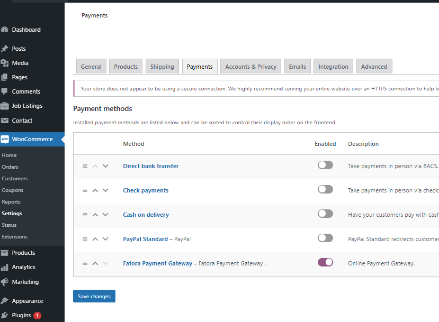Click the Payment methods section heading

point(103,108)
